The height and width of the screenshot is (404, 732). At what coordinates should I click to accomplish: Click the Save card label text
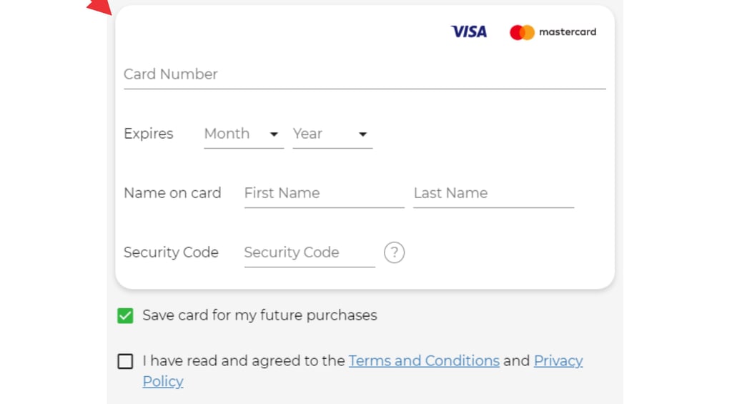point(259,315)
